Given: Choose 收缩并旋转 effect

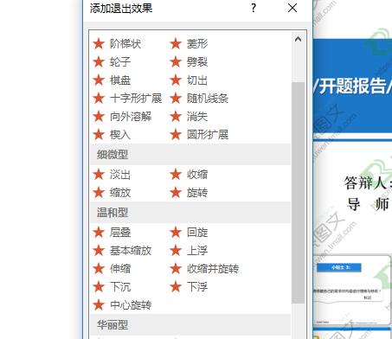Looking at the screenshot, I should pyautogui.click(x=204, y=269).
